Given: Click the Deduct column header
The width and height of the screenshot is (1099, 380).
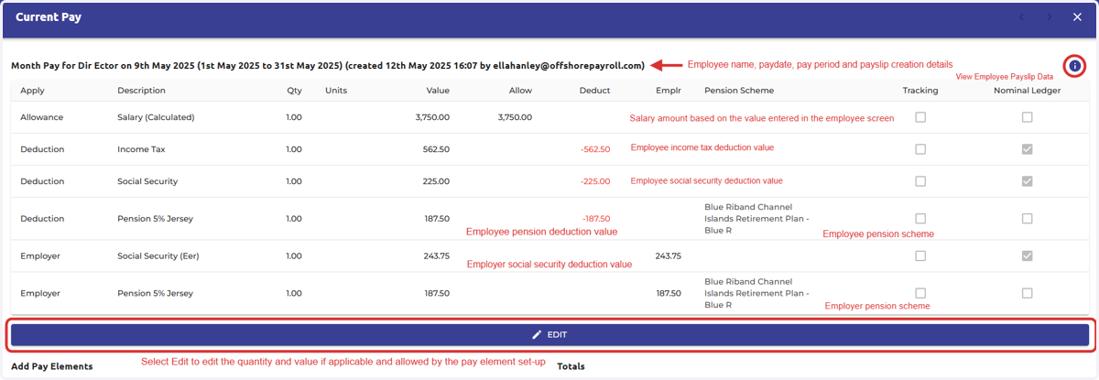Looking at the screenshot, I should (x=594, y=91).
